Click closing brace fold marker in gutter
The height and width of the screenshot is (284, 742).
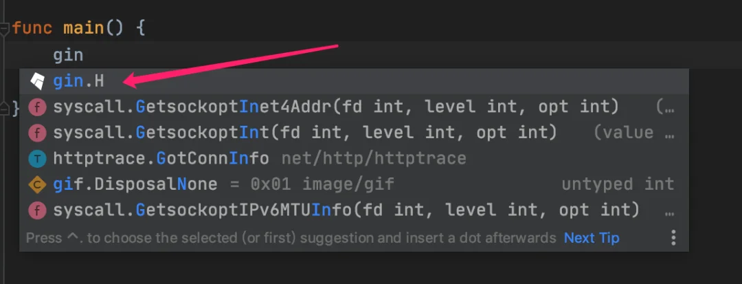4,109
